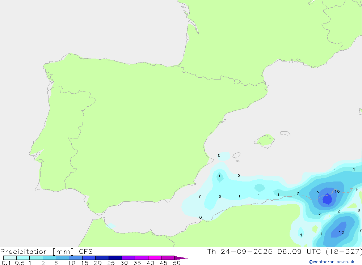Click the 5 mm legend swatch
Image resolution: width=362 pixels, height=265 pixels.
coord(63,258)
